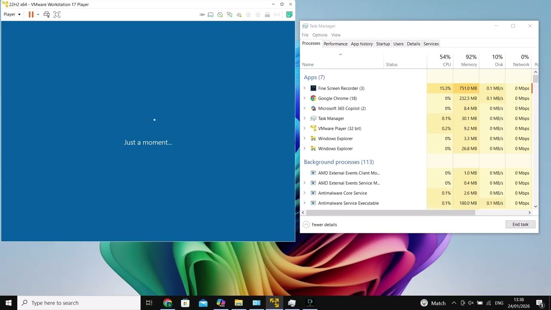Image resolution: width=551 pixels, height=310 pixels.
Task: Expand the Google Chrome process group
Action: (304, 98)
